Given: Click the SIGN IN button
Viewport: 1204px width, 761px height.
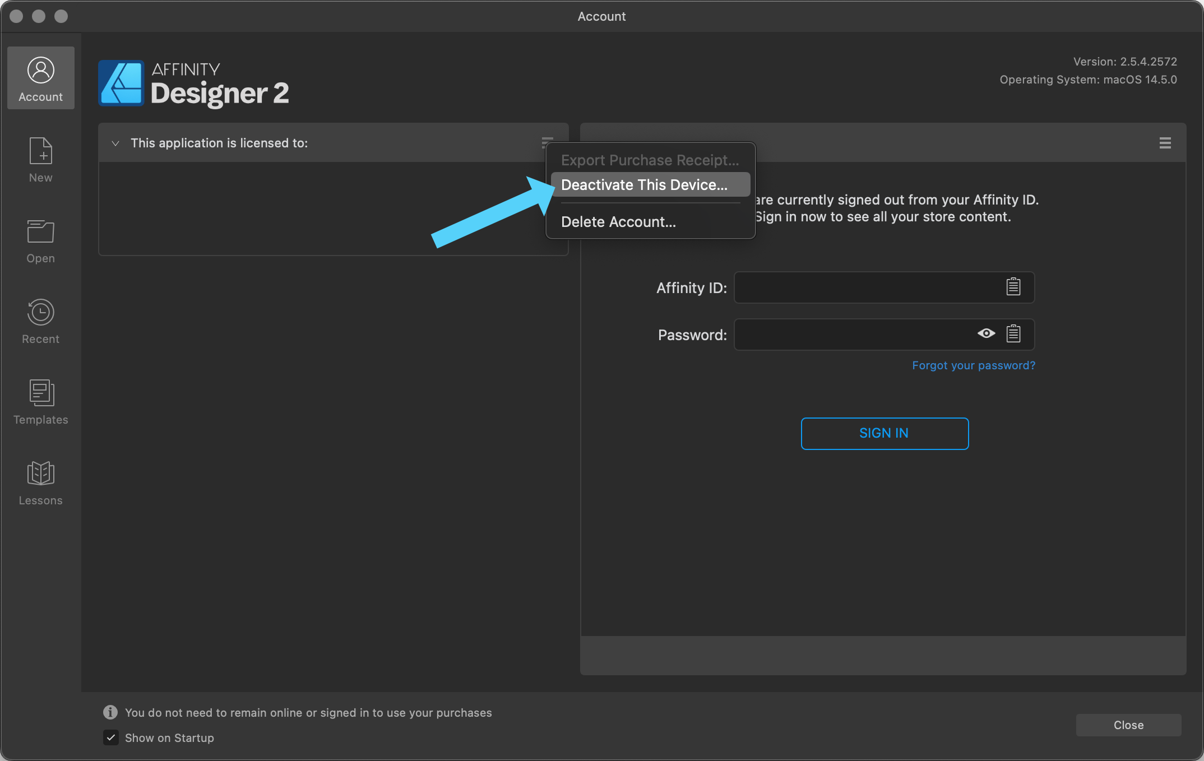Looking at the screenshot, I should click(x=885, y=433).
